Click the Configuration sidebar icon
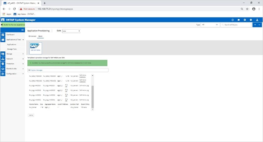263x142 pixels. pos(3,74)
